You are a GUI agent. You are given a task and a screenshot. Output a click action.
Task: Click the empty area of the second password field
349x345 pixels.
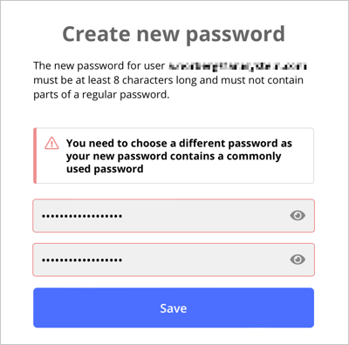click(203, 260)
